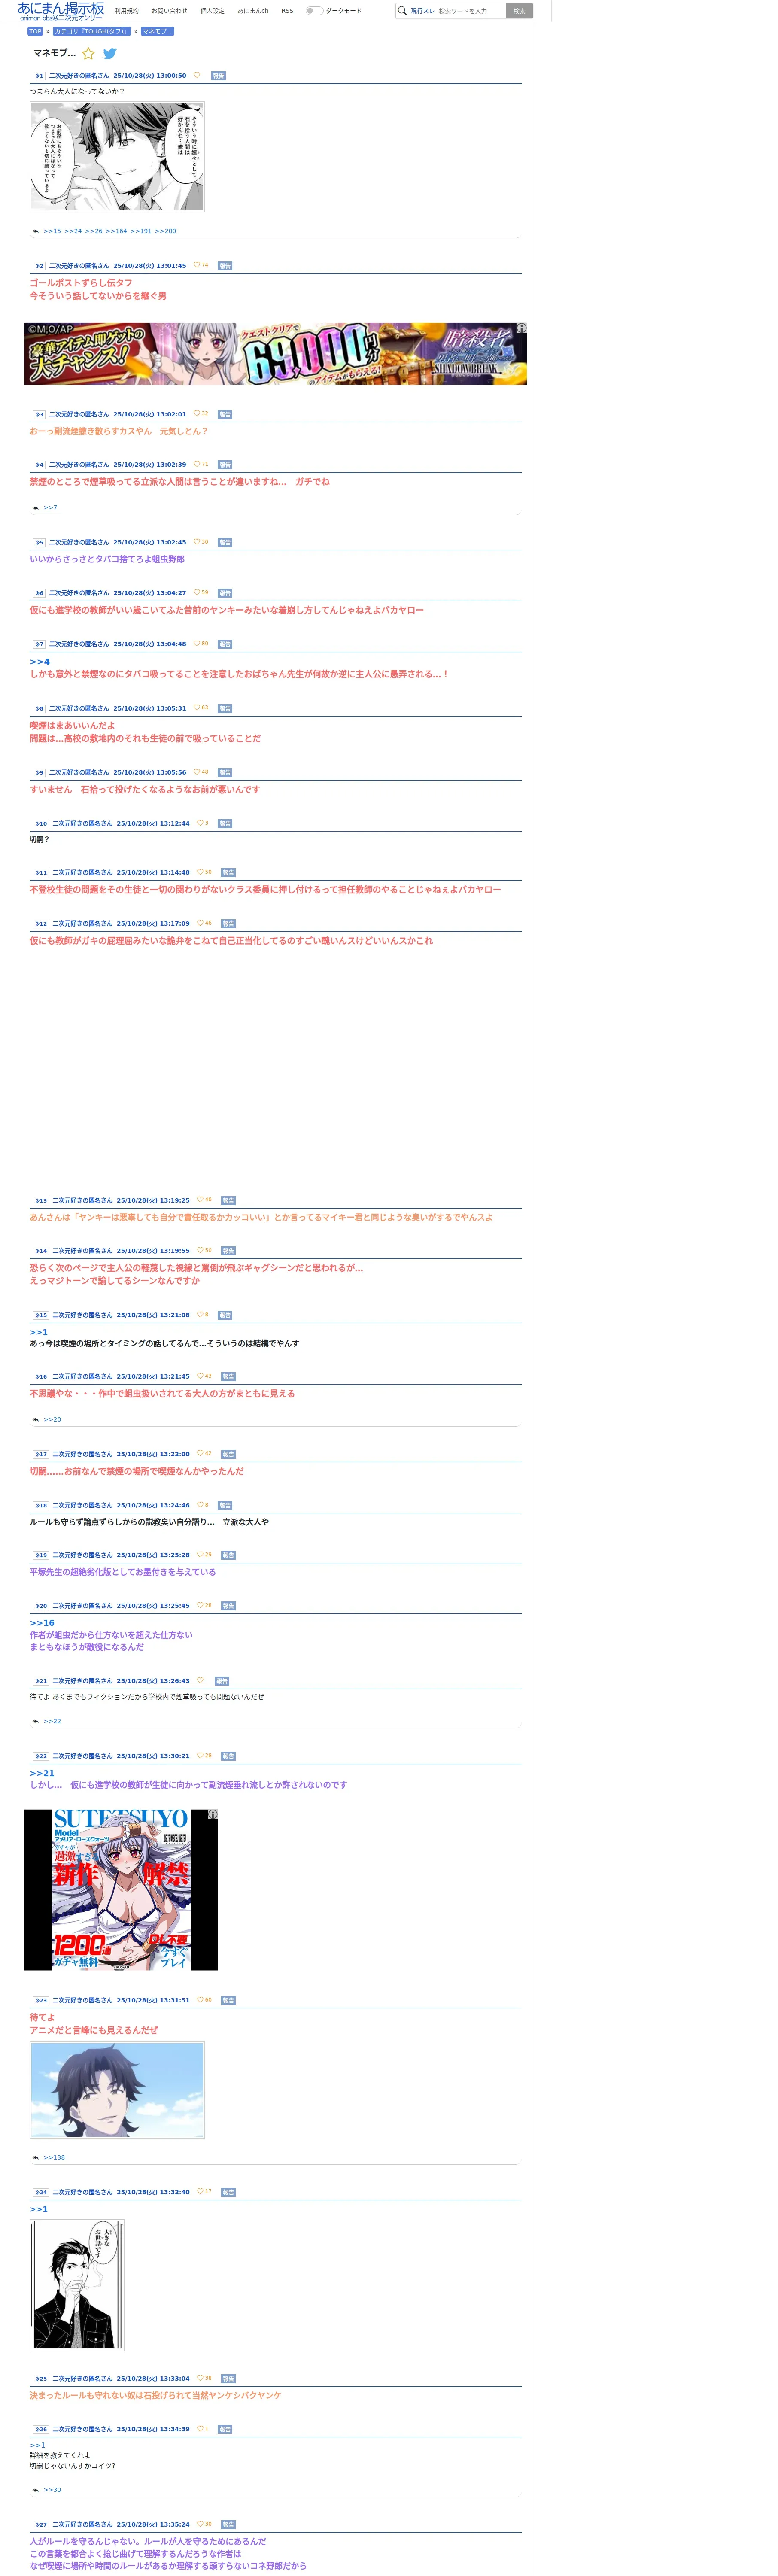778x2576 pixels.
Task: Click the magnifying glass search icon
Action: click(402, 11)
